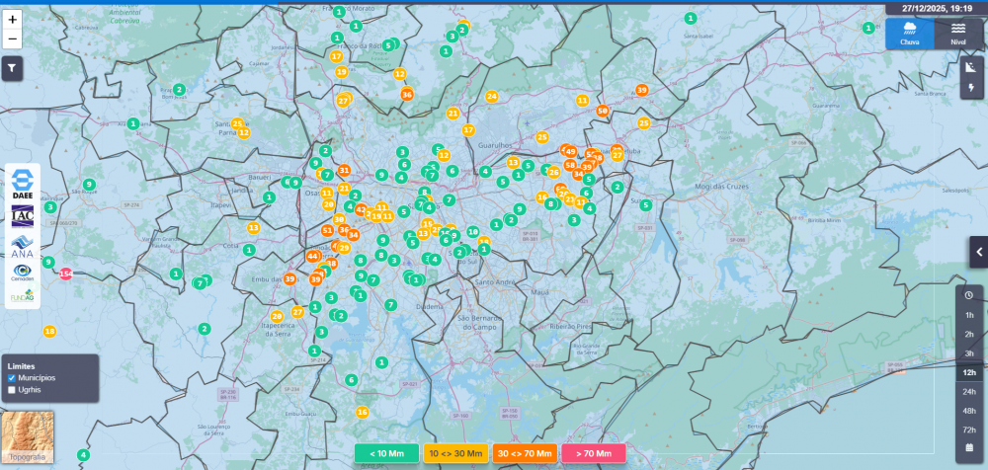The width and height of the screenshot is (988, 470).
Task: Select the 1h accumulation period
Action: point(969,315)
